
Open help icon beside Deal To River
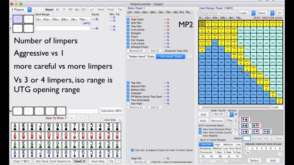88,118
